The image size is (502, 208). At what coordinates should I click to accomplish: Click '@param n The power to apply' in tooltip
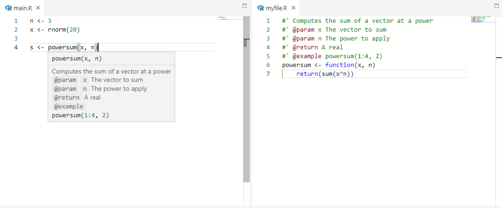tap(99, 89)
